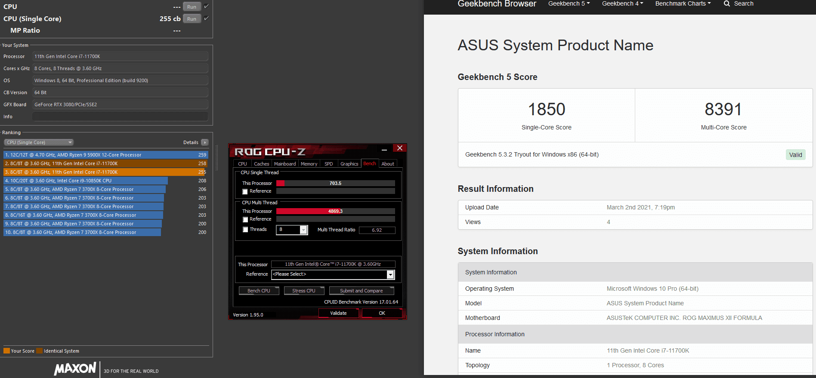Enable Multi Thread Reference checkbox

click(245, 219)
